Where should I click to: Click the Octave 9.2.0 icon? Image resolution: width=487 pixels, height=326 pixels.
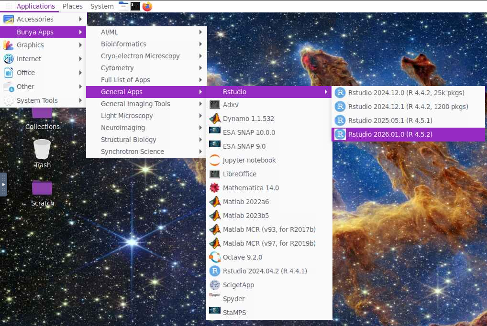coord(215,257)
